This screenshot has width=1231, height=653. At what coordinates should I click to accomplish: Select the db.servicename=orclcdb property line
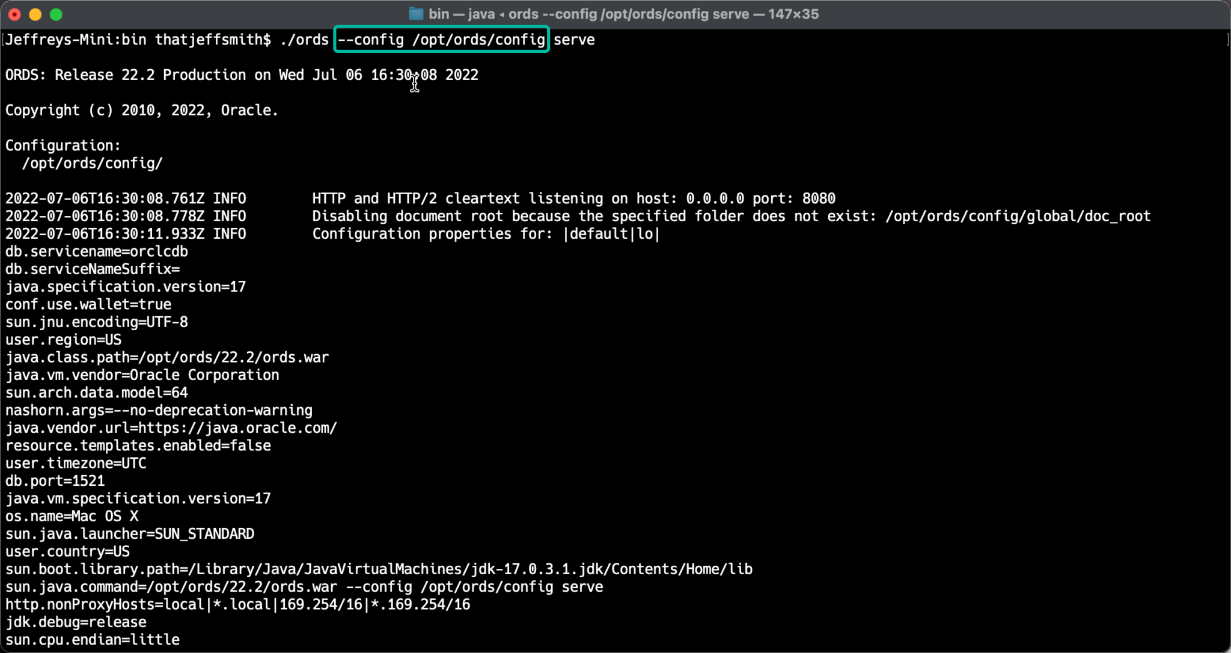point(96,251)
